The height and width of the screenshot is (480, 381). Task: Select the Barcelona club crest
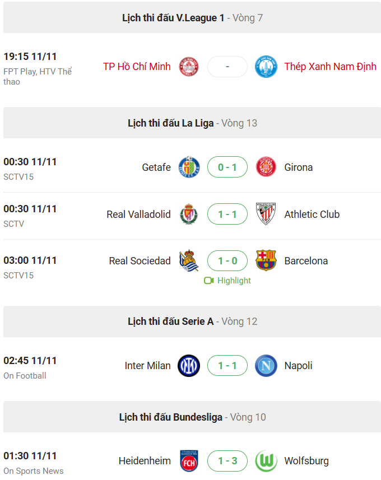266,260
